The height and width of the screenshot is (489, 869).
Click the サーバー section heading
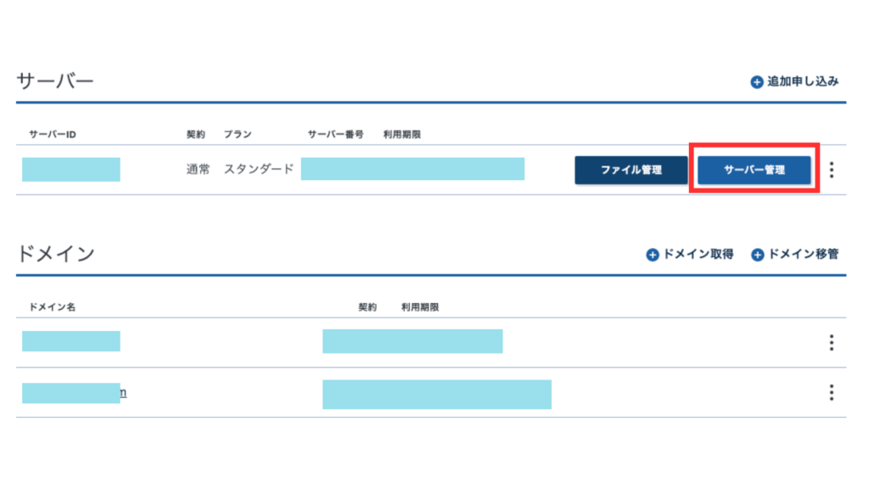tap(54, 81)
